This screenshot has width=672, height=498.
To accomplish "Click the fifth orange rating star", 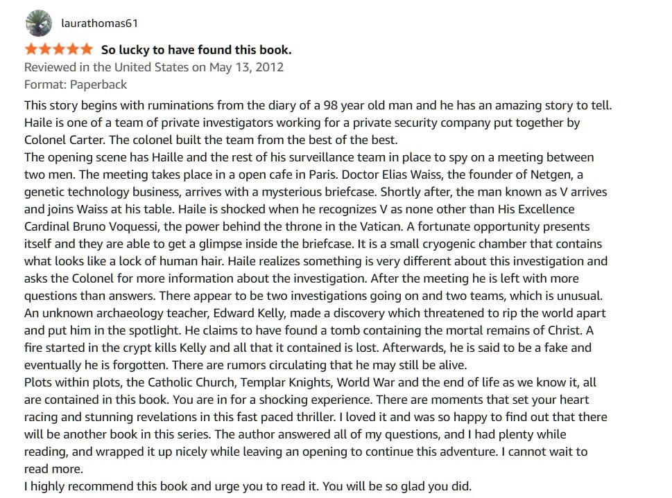I will click(86, 49).
